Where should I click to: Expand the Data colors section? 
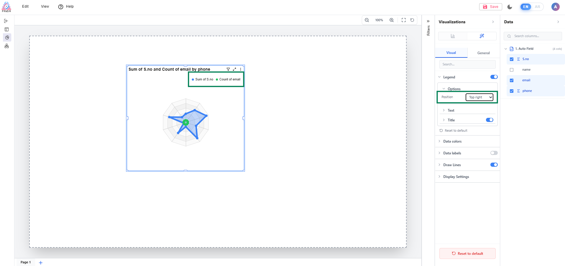click(x=452, y=141)
